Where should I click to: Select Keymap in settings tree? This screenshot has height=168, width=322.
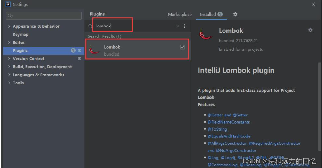[x=20, y=34]
